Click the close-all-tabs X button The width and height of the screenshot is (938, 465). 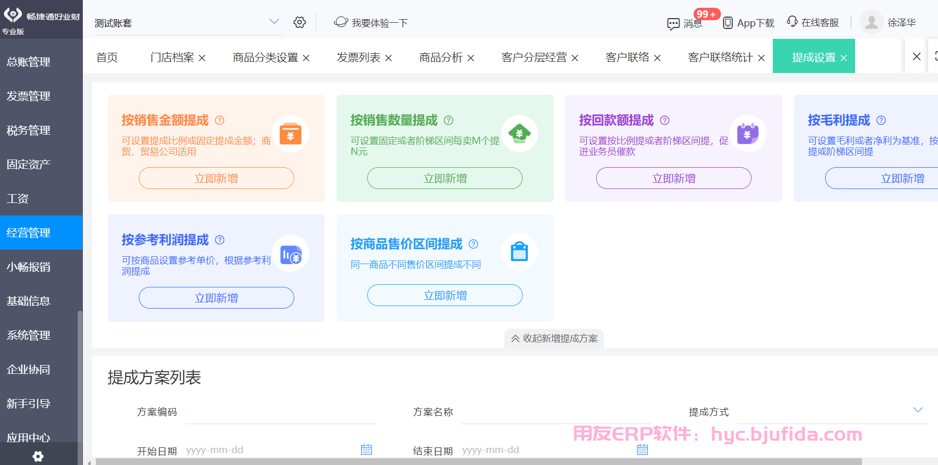[x=916, y=56]
